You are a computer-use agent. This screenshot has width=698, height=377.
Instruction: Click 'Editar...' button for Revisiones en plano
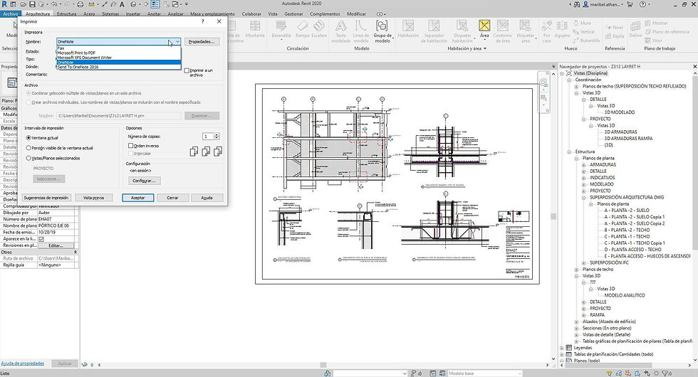[56, 245]
